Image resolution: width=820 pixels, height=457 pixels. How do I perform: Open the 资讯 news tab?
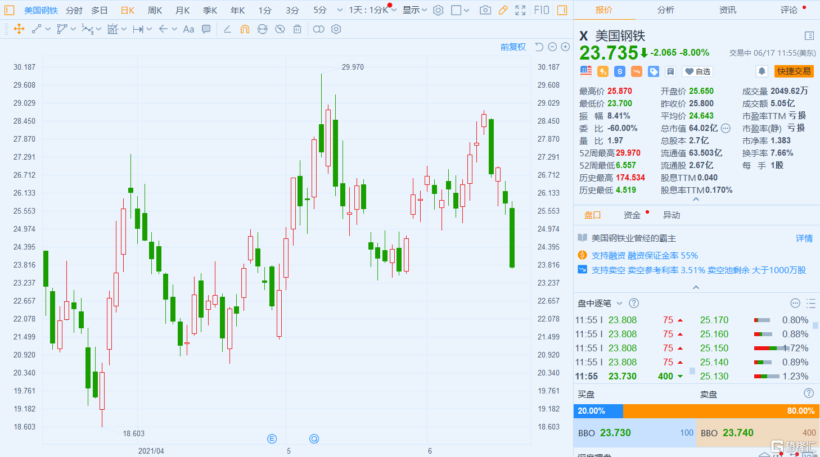tap(728, 10)
